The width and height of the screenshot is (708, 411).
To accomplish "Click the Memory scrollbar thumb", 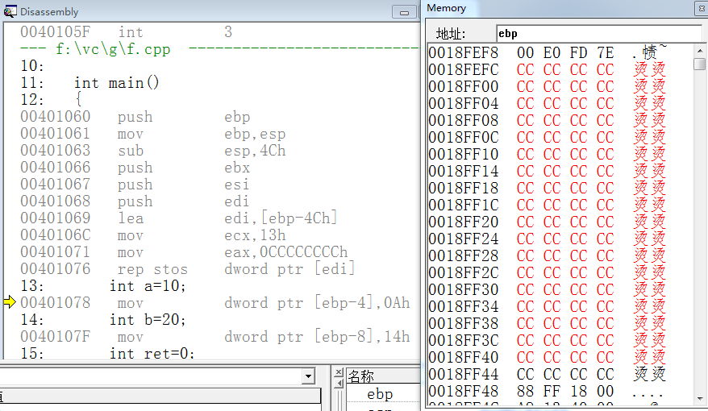I will 700,64.
